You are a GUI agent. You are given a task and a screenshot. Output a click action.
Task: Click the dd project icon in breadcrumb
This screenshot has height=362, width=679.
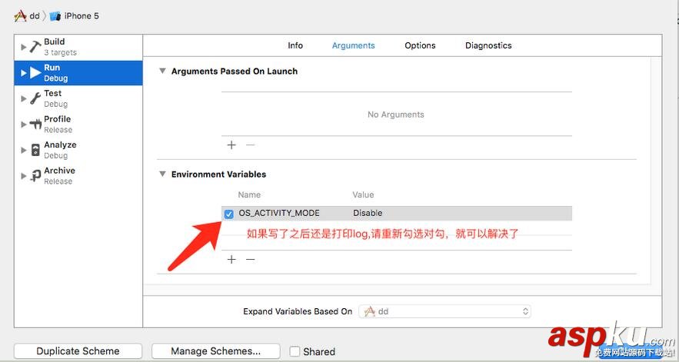[20, 16]
